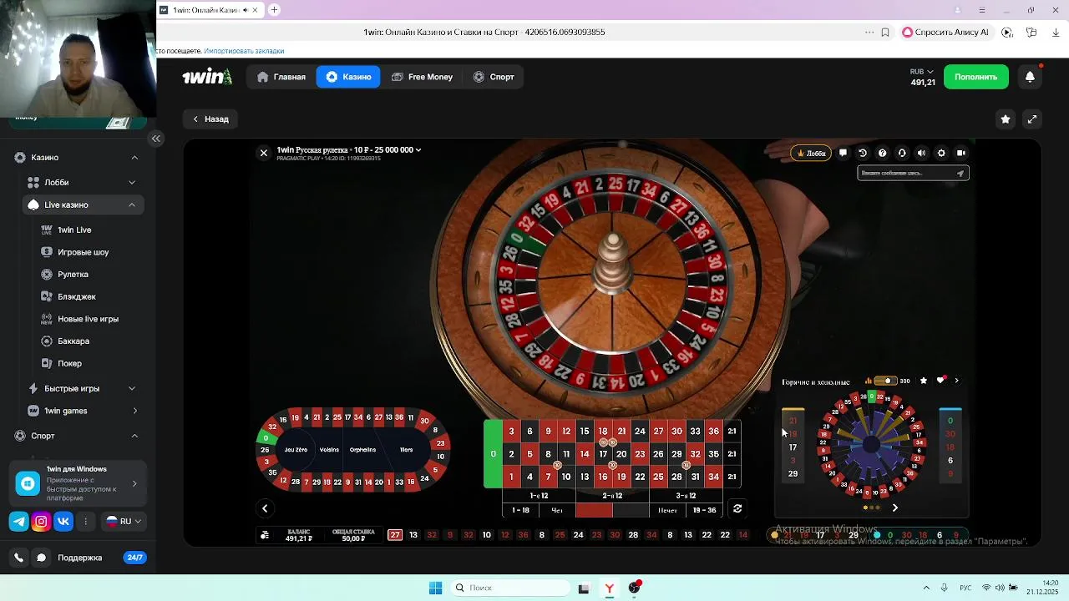1069x601 pixels.
Task: Select the Voisins racetrack bet
Action: (329, 450)
